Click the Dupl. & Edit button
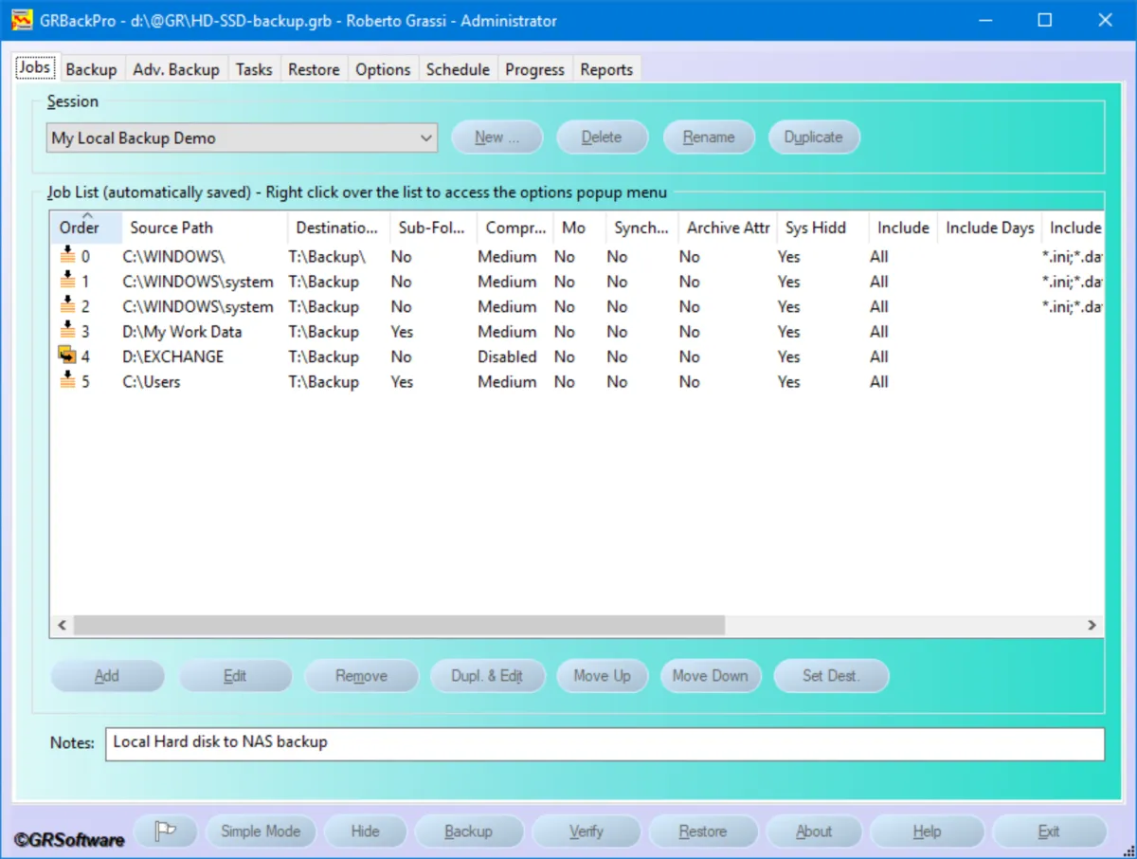The height and width of the screenshot is (859, 1137). coord(487,676)
